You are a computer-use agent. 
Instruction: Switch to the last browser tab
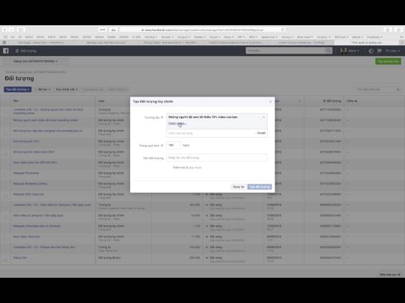click(366, 42)
